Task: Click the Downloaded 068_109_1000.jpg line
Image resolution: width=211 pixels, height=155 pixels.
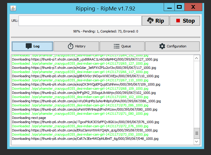Action: pyautogui.click(x=80, y=89)
